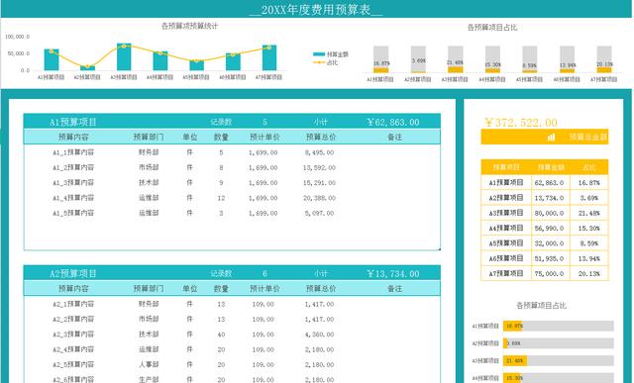Click A6预算项目 row label in summary table
Image resolution: width=634 pixels, height=383 pixels.
pyautogui.click(x=506, y=258)
